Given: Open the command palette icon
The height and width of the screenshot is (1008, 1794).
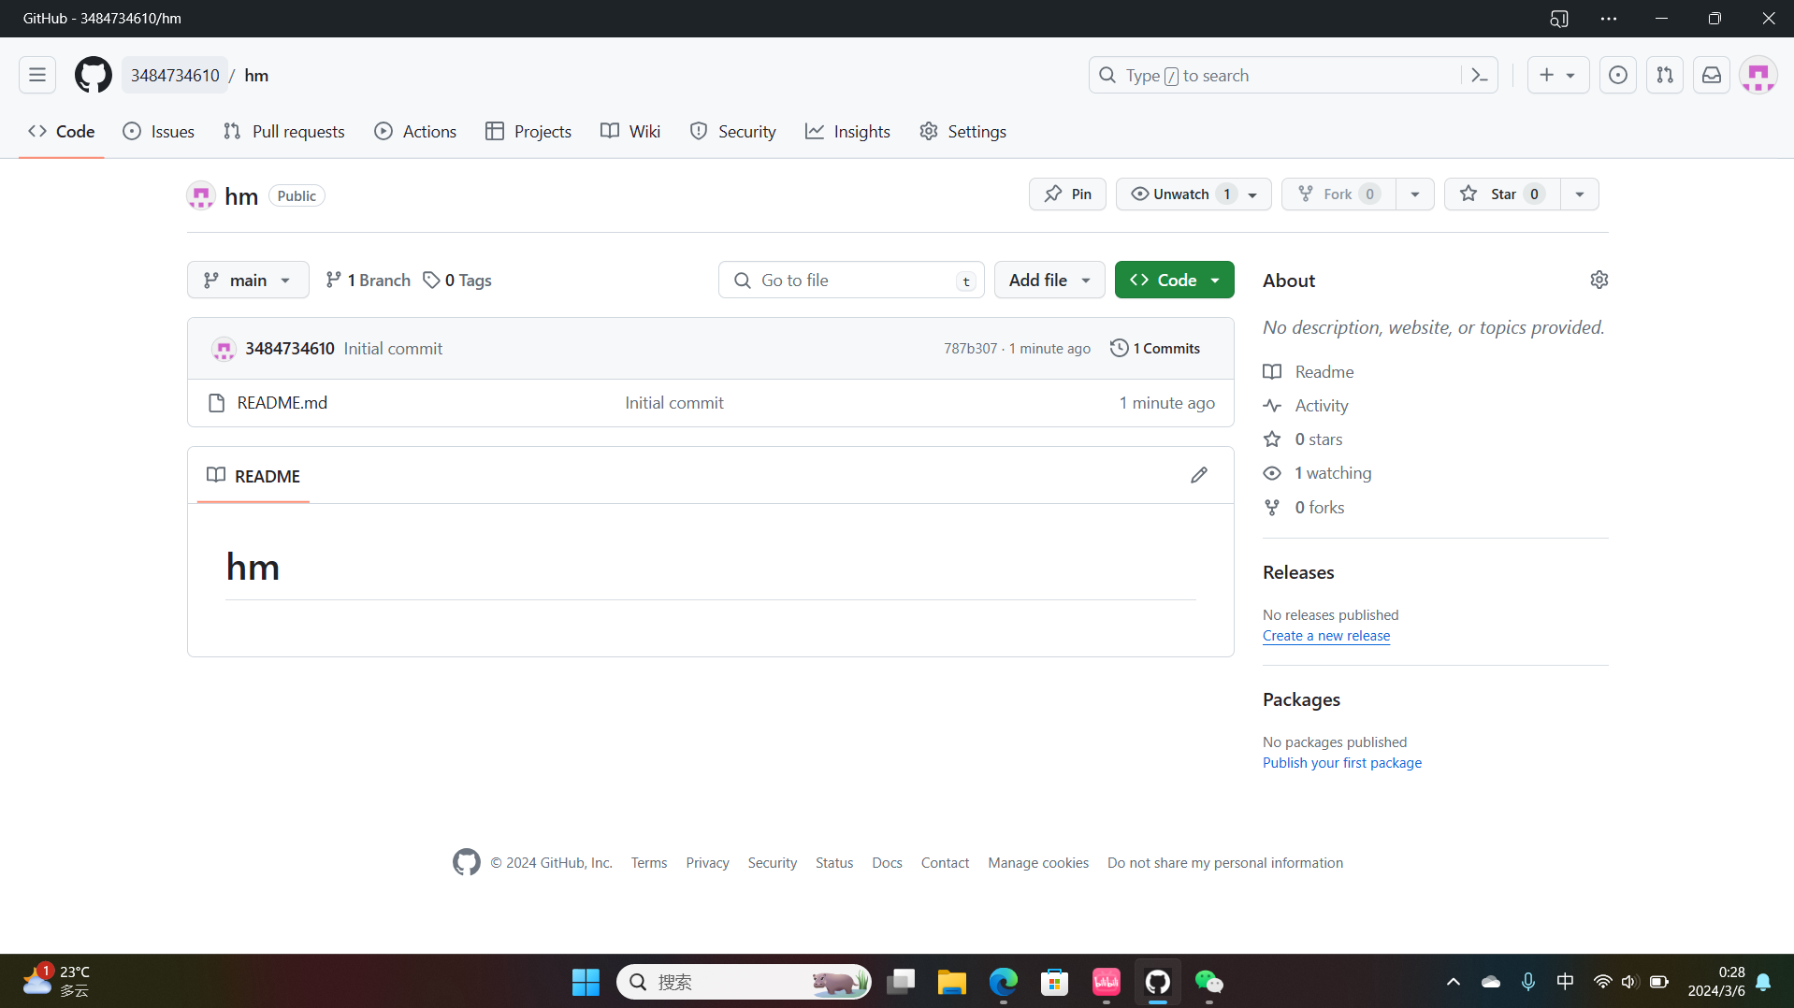Looking at the screenshot, I should coord(1480,75).
